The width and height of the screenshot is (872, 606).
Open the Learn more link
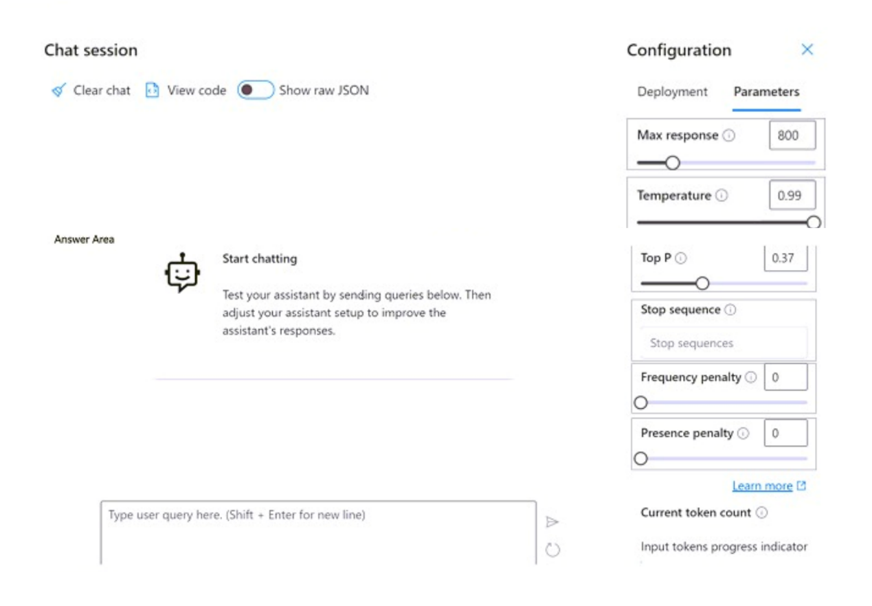click(x=762, y=486)
